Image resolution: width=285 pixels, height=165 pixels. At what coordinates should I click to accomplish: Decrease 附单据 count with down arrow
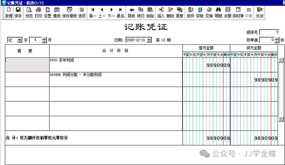pos(276,41)
